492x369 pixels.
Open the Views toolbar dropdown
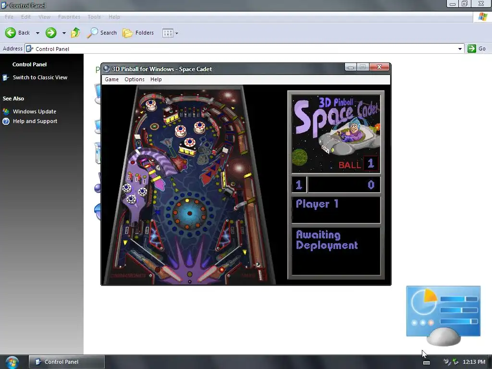pos(170,33)
